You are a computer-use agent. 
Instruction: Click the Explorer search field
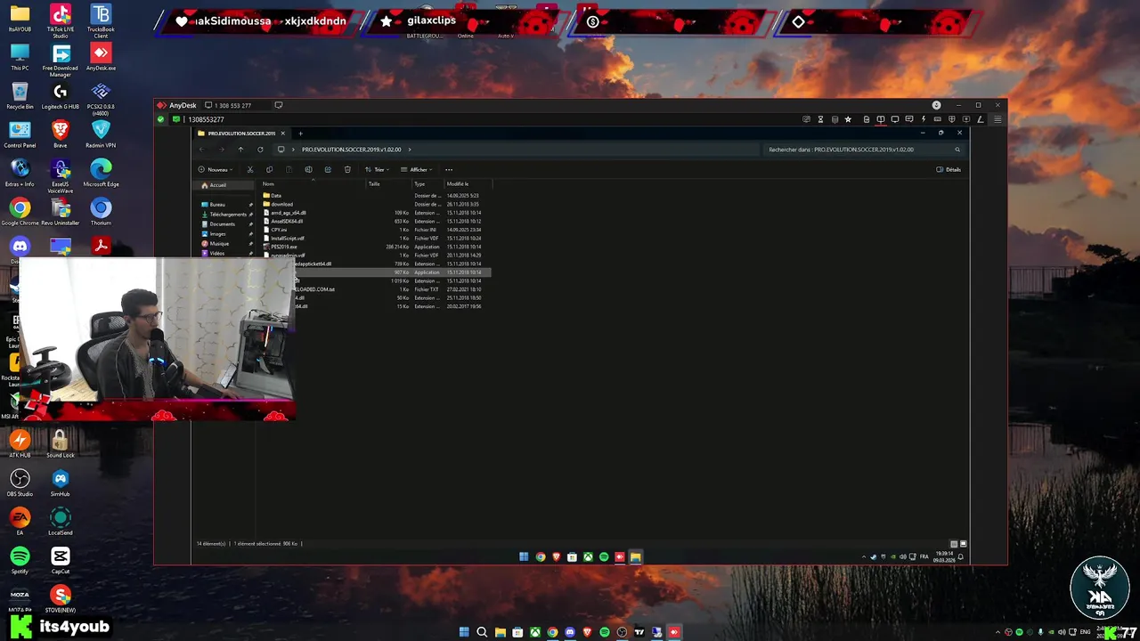[x=864, y=150]
